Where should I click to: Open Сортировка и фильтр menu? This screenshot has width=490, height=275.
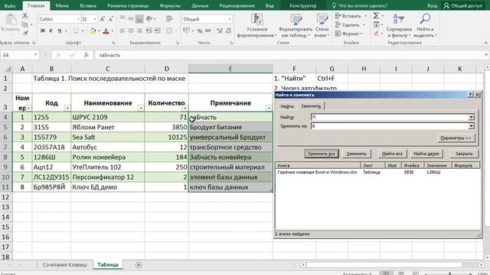pyautogui.click(x=399, y=25)
